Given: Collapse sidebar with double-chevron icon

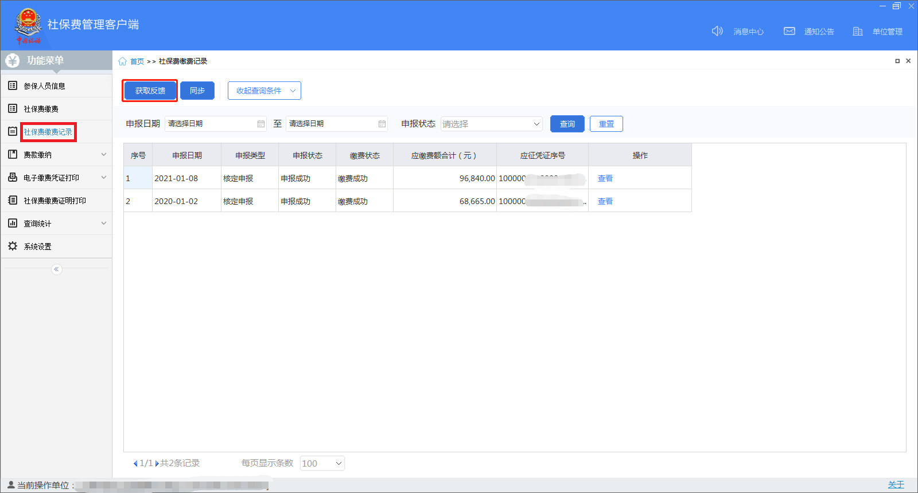Looking at the screenshot, I should (56, 269).
